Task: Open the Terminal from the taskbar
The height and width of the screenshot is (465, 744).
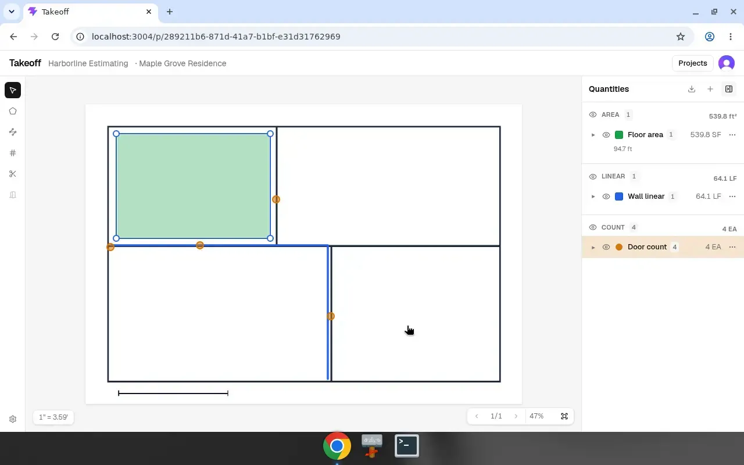Action: click(x=407, y=446)
